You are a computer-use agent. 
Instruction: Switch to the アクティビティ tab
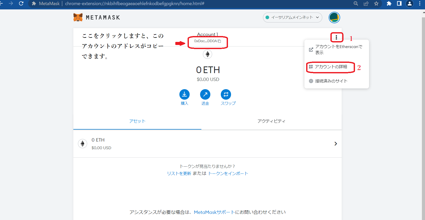coord(271,121)
